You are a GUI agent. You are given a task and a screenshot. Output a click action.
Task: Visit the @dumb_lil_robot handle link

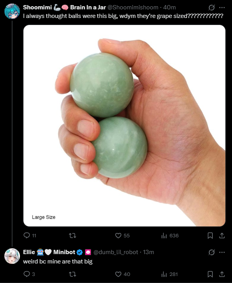pos(116,252)
